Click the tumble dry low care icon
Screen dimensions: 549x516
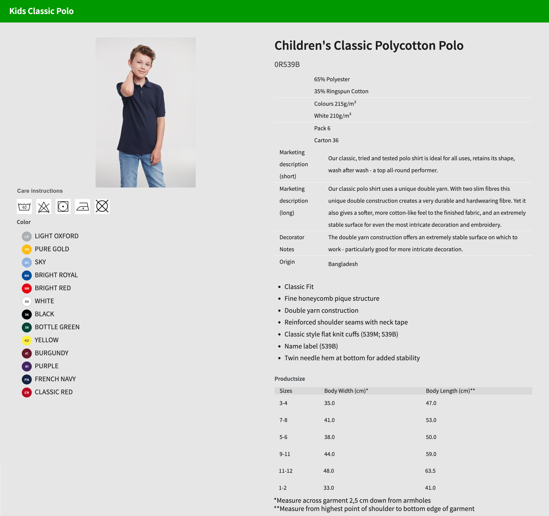63,206
